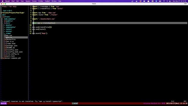The height and width of the screenshot is (106, 188).
Task: Open the Scripts menu
Action: tap(34, 1)
